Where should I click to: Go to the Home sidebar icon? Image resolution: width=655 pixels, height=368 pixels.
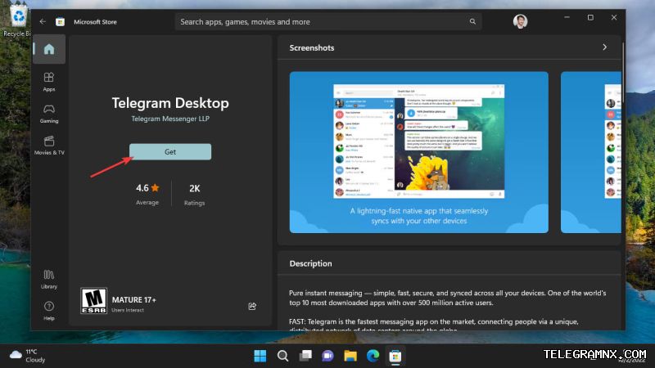point(49,49)
